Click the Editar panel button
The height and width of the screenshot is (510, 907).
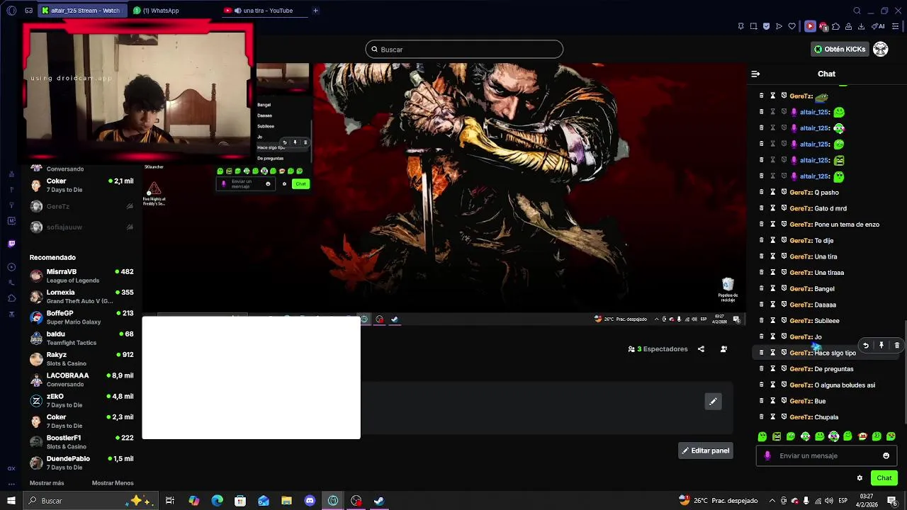[706, 450]
